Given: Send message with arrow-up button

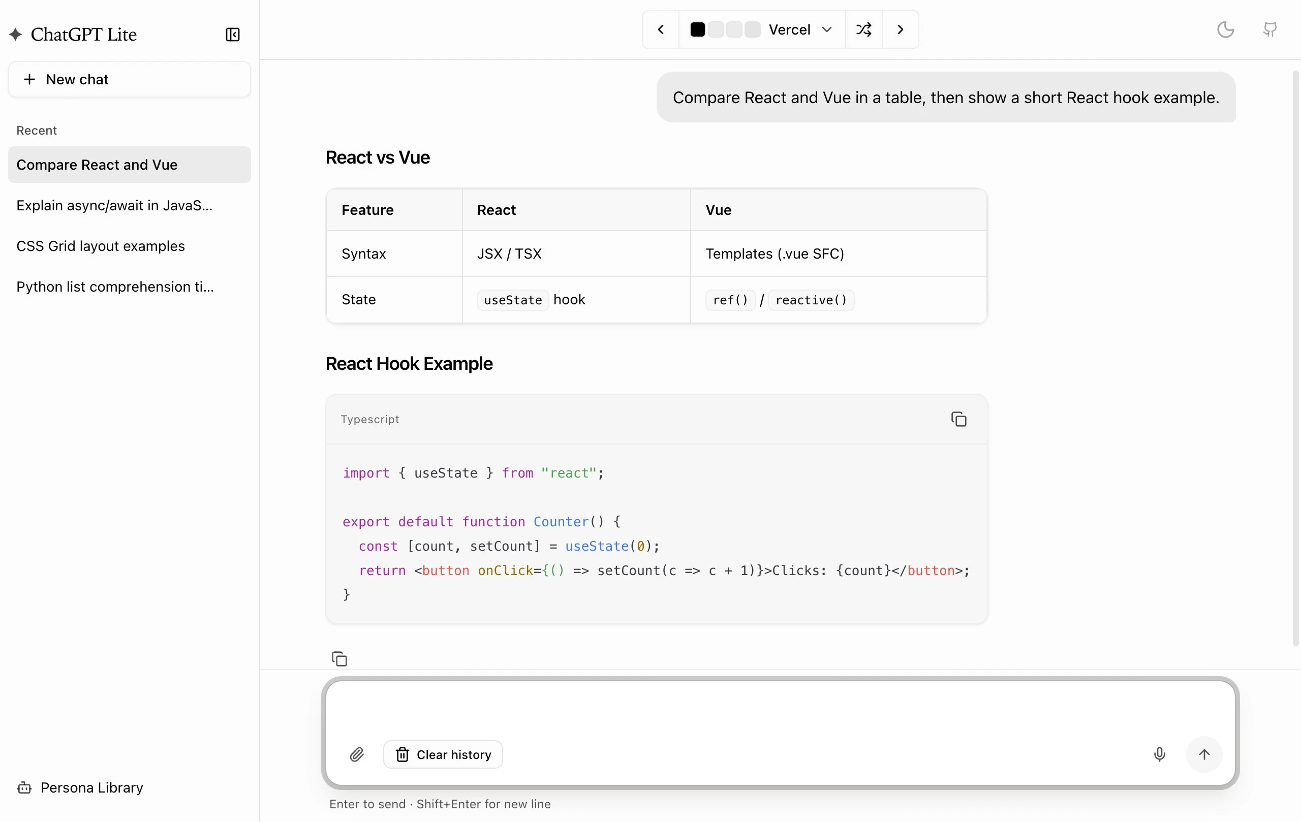Looking at the screenshot, I should [1204, 754].
